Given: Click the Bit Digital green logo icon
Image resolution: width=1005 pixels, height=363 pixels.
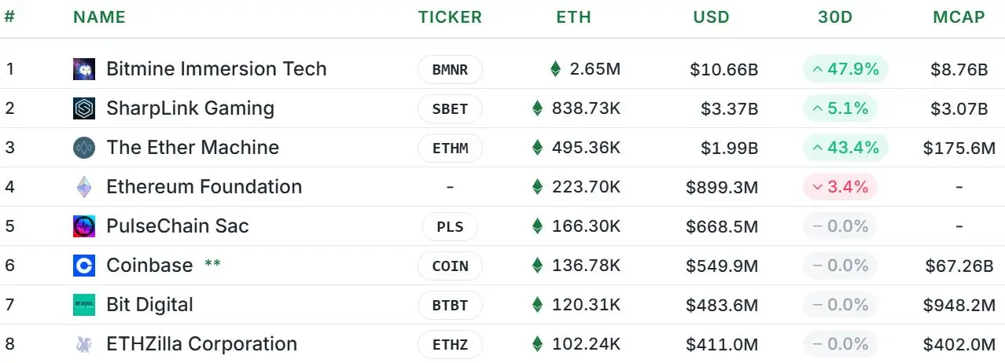Looking at the screenshot, I should point(84,305).
